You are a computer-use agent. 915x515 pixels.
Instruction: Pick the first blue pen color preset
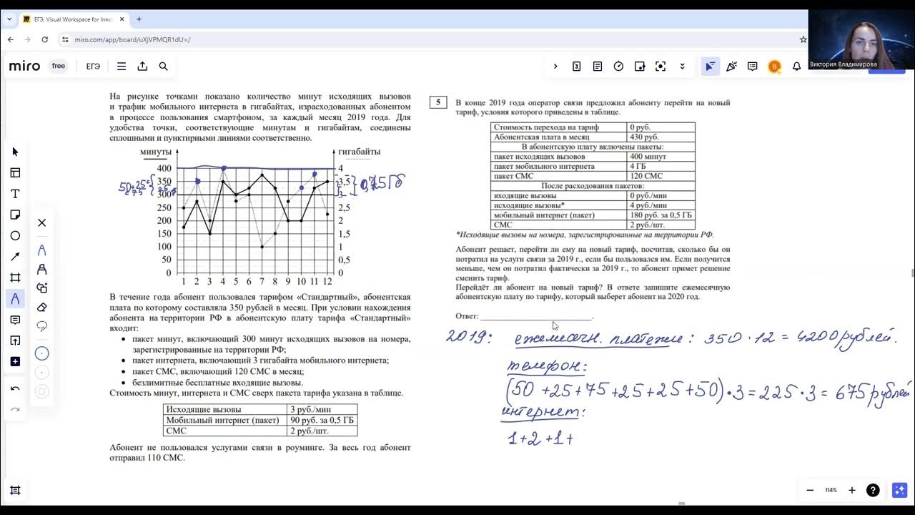[x=41, y=353]
